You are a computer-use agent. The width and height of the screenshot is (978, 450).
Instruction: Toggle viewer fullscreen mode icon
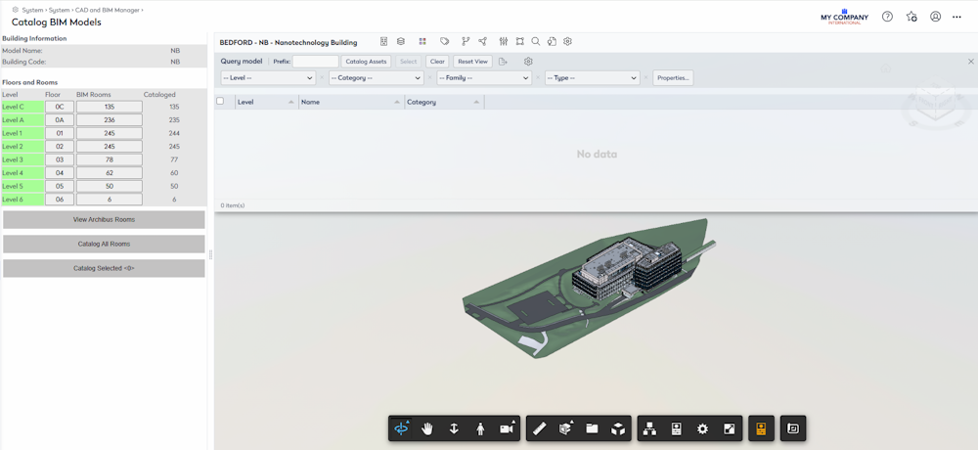730,428
